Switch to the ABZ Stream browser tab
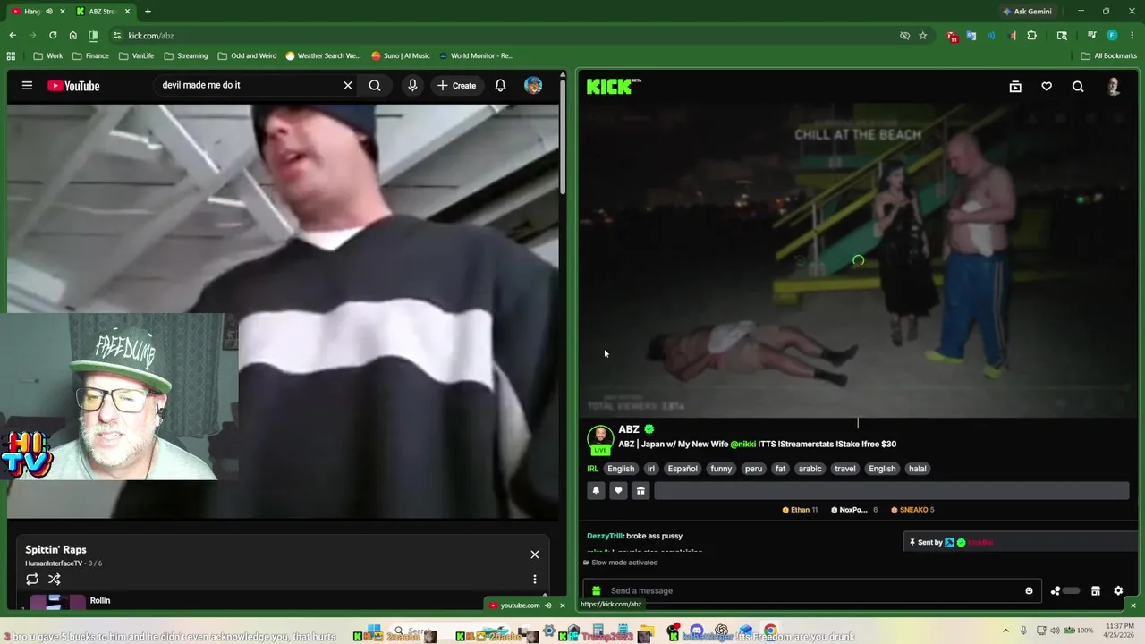The width and height of the screenshot is (1145, 644). coord(103,12)
